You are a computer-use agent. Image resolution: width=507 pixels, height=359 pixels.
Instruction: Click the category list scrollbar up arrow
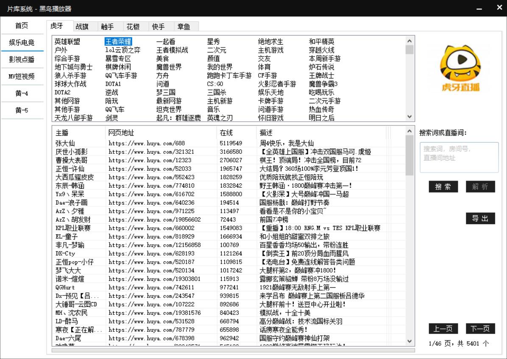click(x=409, y=40)
